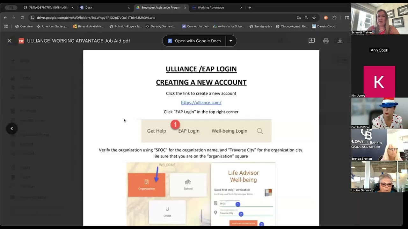Click Well-being Login in the PDF image
The width and height of the screenshot is (408, 229).
tap(229, 131)
